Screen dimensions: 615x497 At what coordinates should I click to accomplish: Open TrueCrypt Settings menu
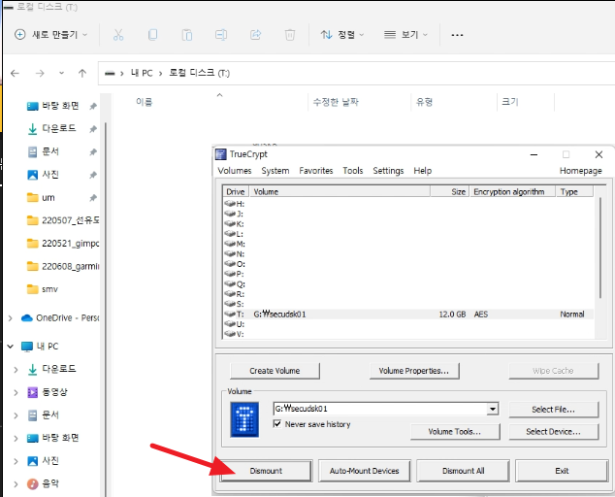388,171
